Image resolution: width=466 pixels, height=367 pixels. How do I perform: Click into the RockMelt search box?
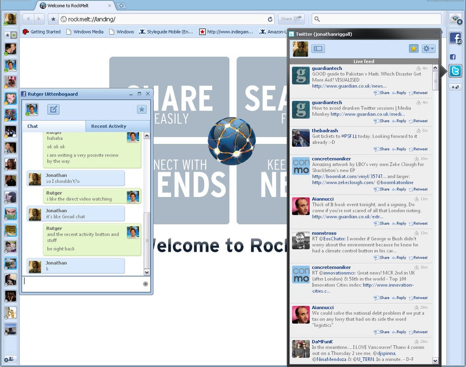pyautogui.click(x=376, y=19)
